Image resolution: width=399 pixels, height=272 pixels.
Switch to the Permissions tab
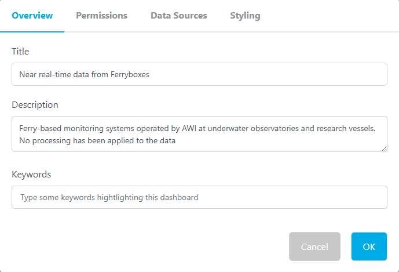[x=101, y=16]
